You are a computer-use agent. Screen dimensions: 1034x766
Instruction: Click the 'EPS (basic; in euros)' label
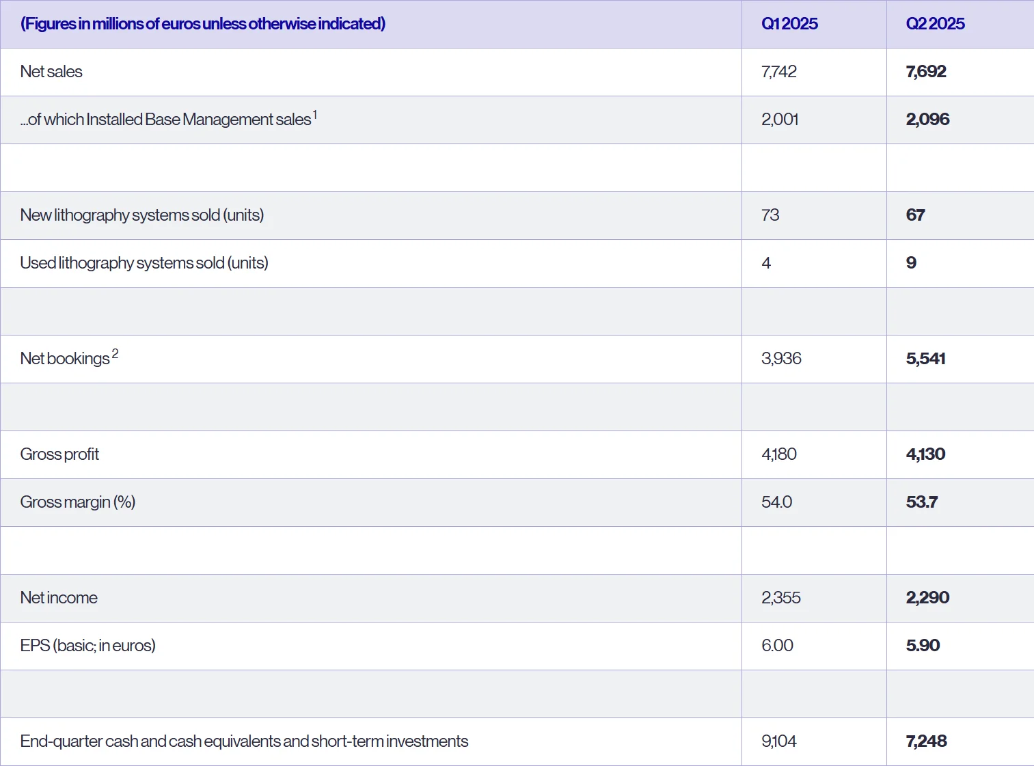[x=87, y=646]
